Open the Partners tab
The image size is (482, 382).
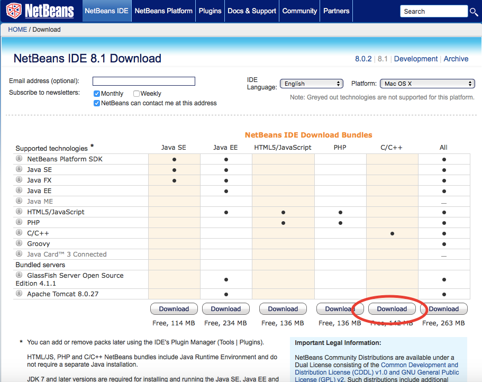(x=337, y=11)
